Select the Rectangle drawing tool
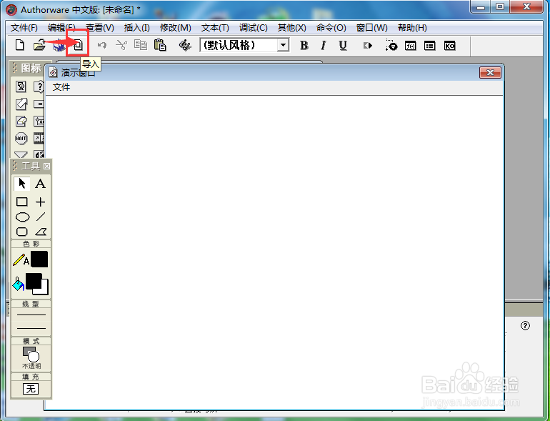Image resolution: width=550 pixels, height=421 pixels. [x=22, y=202]
